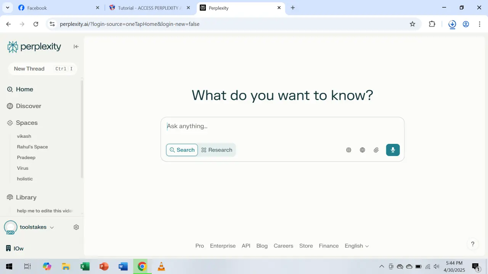The image size is (488, 274).
Task: Click the sidebar vertical scrollbar
Action: point(82,129)
